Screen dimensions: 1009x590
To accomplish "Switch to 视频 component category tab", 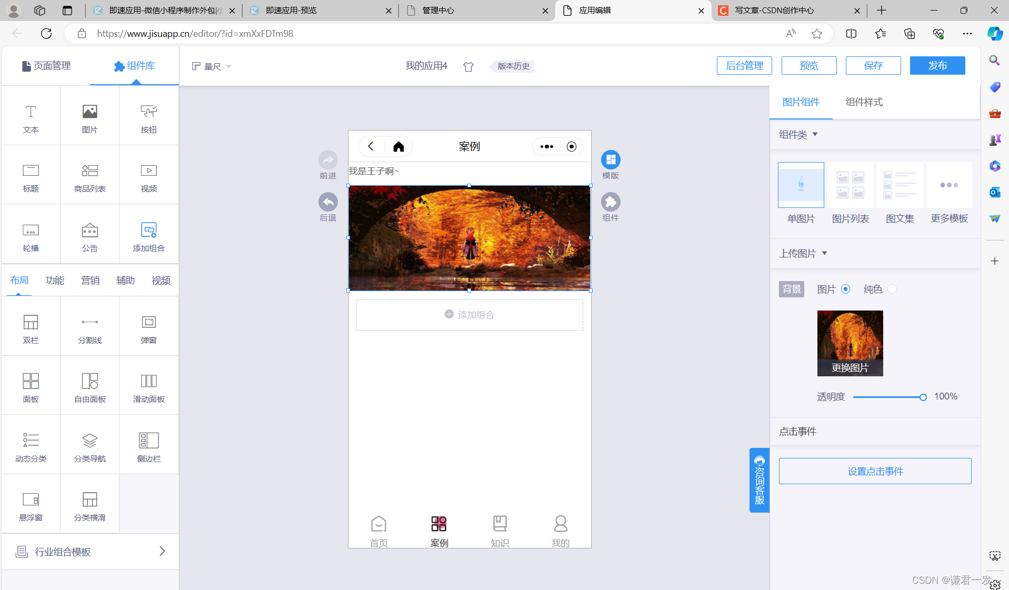I will click(161, 280).
